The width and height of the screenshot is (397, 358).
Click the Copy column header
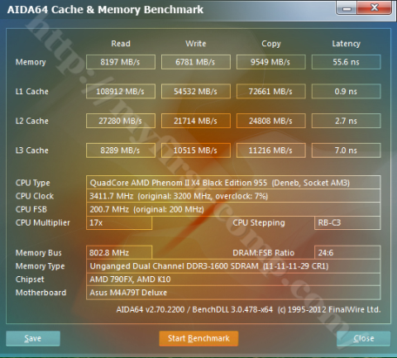[271, 44]
